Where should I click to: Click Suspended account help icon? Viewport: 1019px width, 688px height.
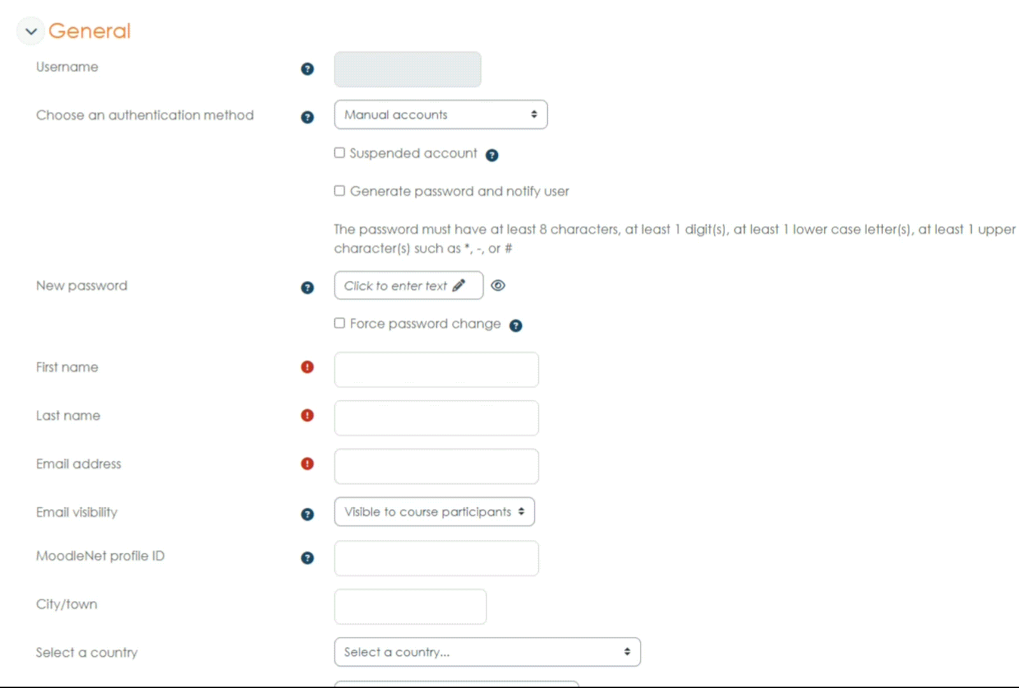pyautogui.click(x=492, y=155)
